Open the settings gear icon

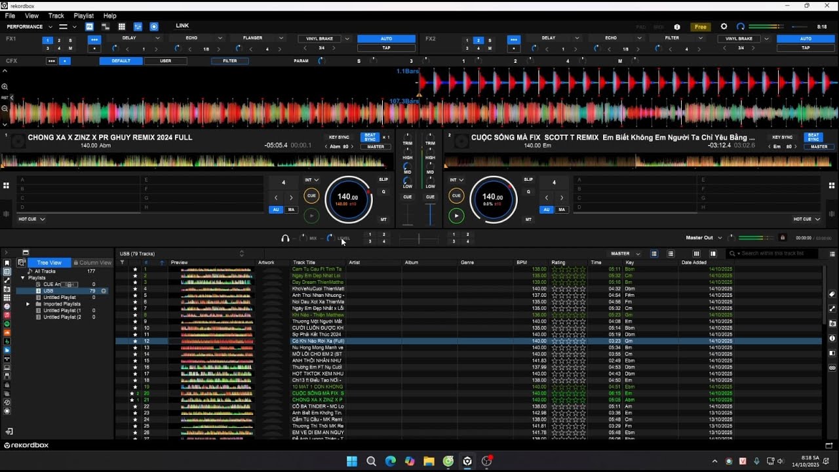pyautogui.click(x=724, y=27)
